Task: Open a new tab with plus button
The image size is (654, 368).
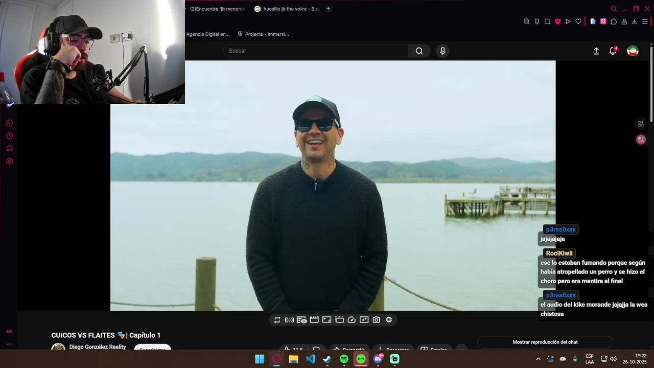Action: coord(328,9)
